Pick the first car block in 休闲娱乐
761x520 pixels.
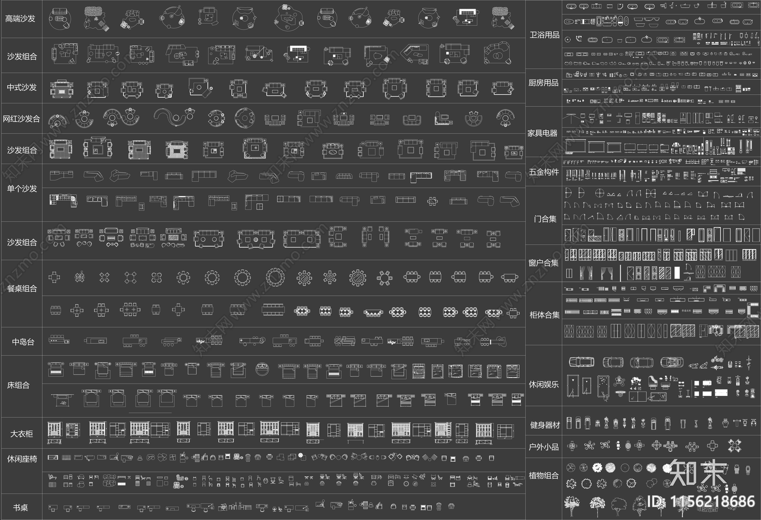(x=581, y=362)
